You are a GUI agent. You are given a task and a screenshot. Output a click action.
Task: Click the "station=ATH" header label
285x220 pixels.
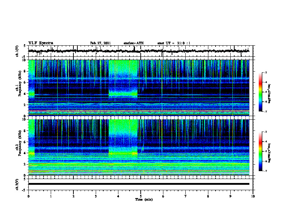134,43
